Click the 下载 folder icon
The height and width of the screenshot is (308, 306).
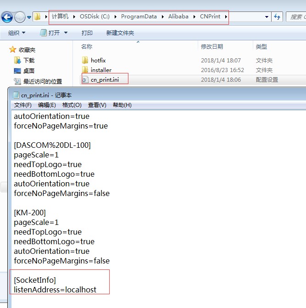point(17,60)
